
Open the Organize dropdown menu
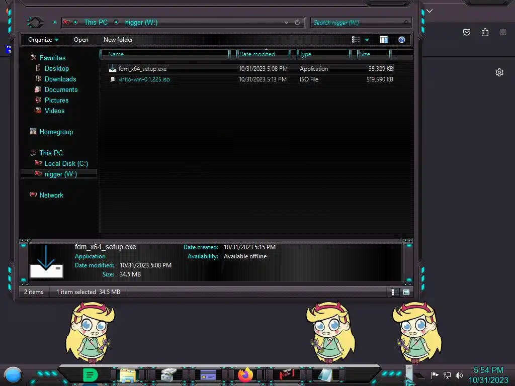43,40
